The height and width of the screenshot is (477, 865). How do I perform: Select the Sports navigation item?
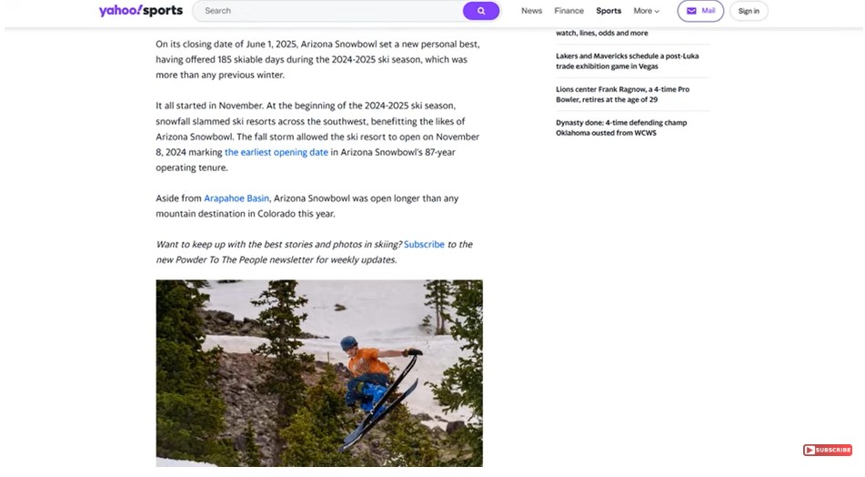(x=609, y=11)
